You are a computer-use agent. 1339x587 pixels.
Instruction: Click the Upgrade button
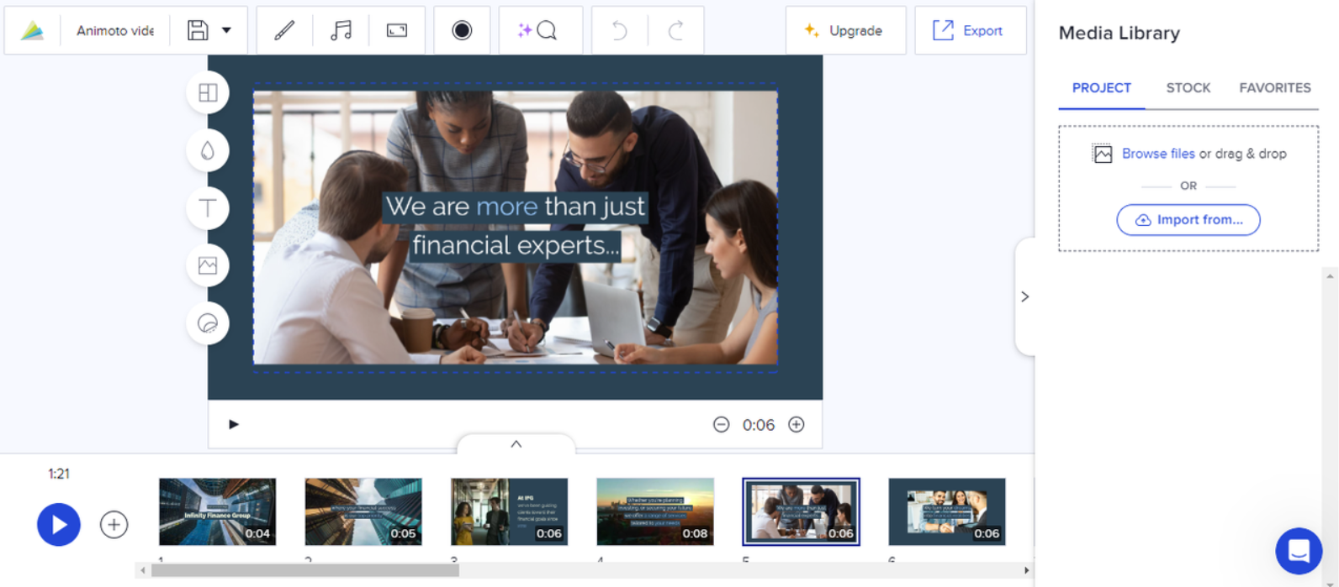(x=845, y=31)
